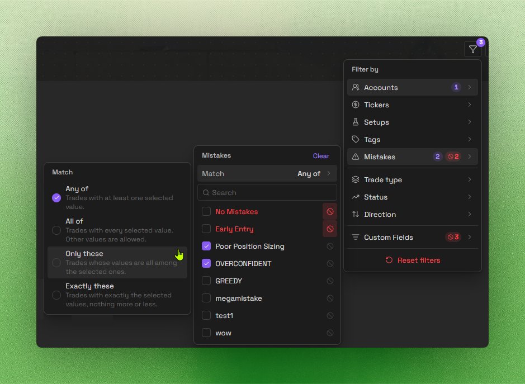
Task: Open the Tickers filter menu item
Action: click(x=412, y=105)
